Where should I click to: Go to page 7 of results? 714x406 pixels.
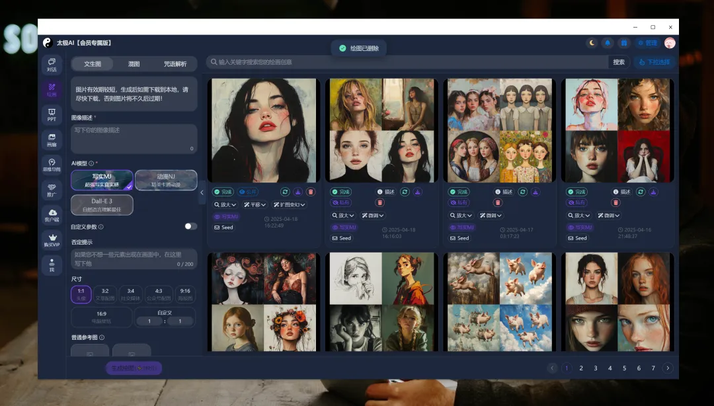pyautogui.click(x=653, y=368)
